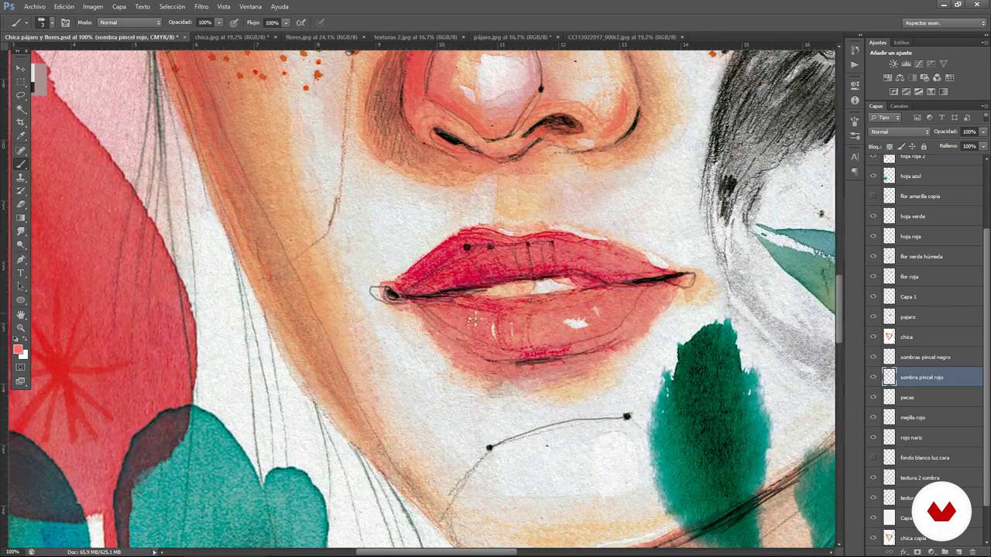Lock transparent pixels in Layers panel
Image resolution: width=991 pixels, height=557 pixels.
tap(889, 146)
